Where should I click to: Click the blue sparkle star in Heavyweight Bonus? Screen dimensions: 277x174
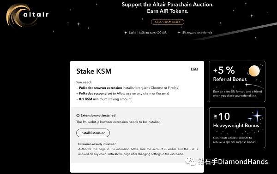tap(257, 116)
